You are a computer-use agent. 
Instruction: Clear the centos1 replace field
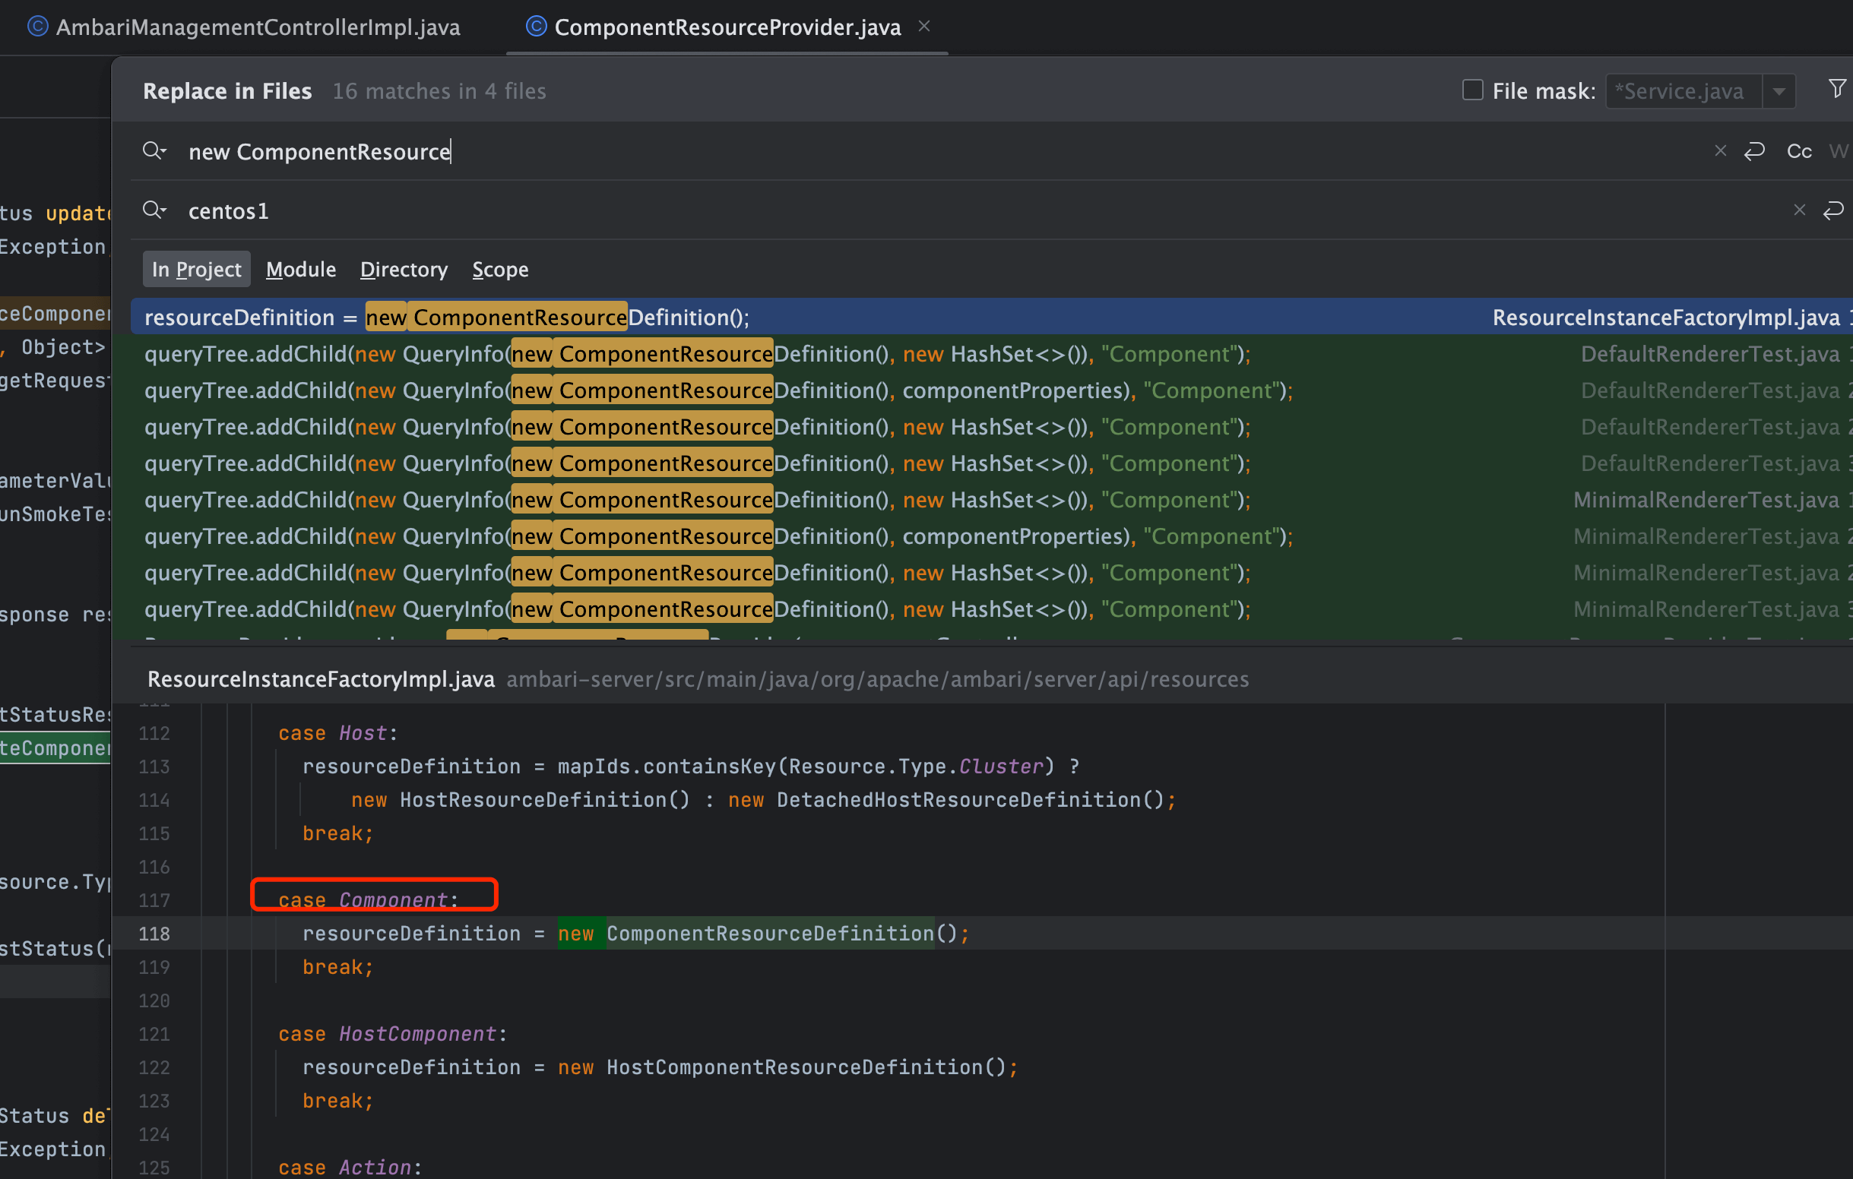coord(1799,210)
